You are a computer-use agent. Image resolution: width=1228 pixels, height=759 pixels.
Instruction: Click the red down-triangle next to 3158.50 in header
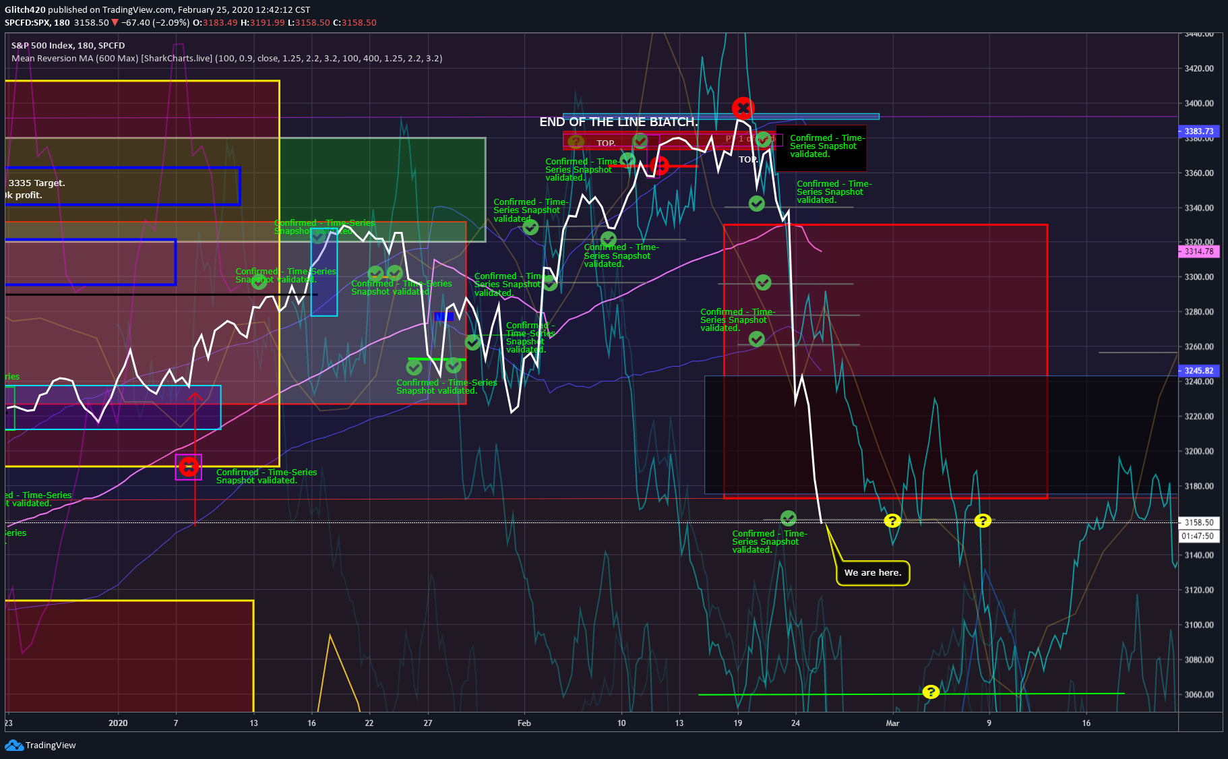pos(115,22)
